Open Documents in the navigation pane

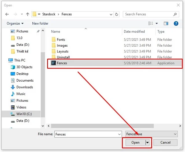[25, 80]
